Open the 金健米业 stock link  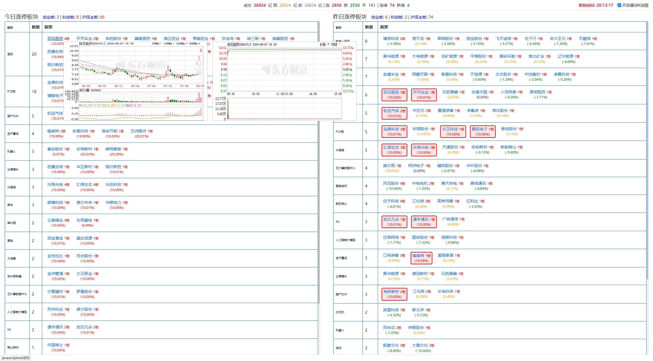click(391, 74)
